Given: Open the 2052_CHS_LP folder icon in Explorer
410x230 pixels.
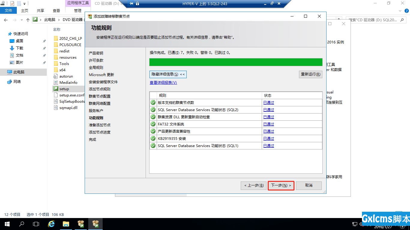Looking at the screenshot, I should click(56, 38).
